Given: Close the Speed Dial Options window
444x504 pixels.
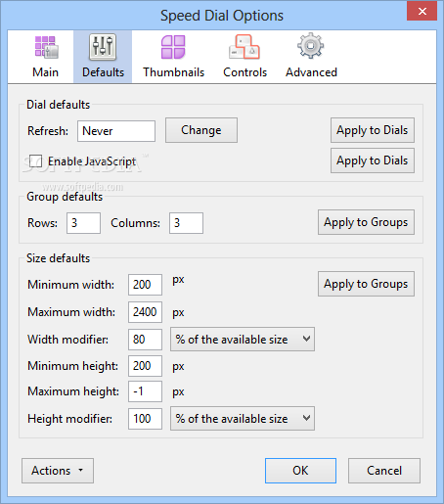Looking at the screenshot, I should pyautogui.click(x=422, y=12).
